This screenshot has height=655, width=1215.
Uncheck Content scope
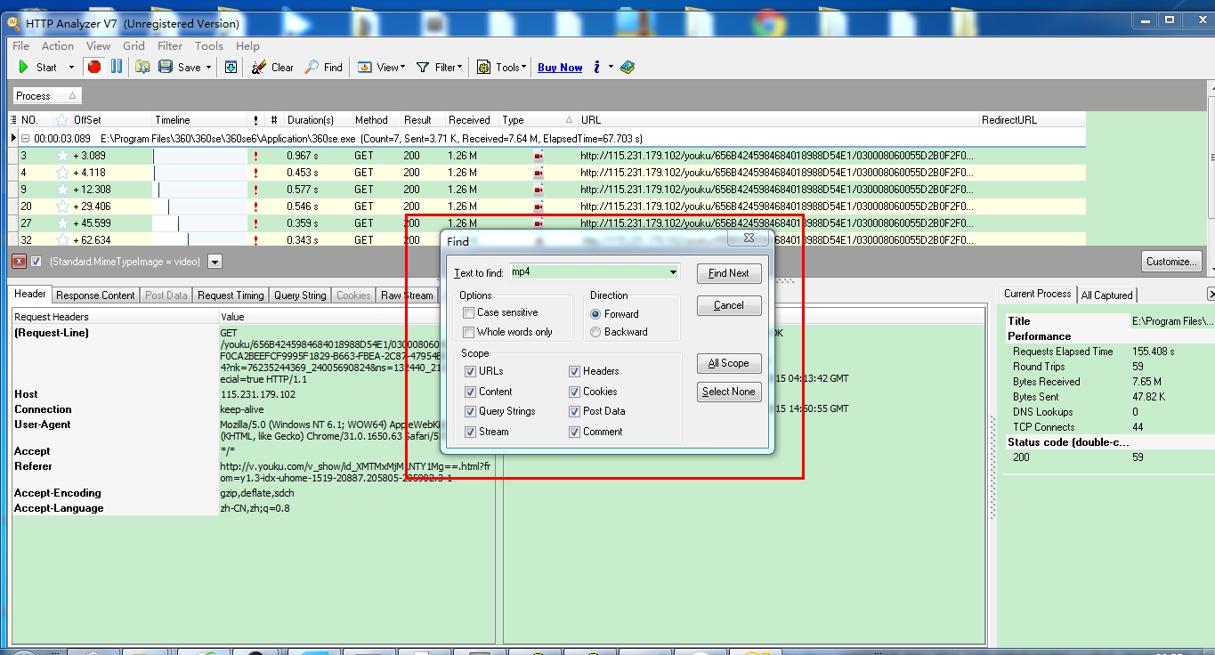tap(471, 392)
